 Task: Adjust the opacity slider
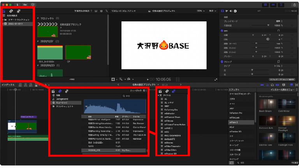click(260, 25)
